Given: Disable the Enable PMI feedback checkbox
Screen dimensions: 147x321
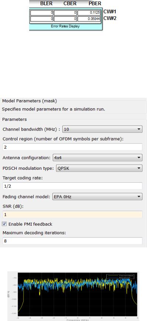Looking at the screenshot, I should coord(4,224).
